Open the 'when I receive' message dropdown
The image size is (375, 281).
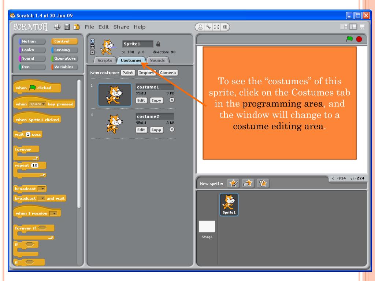53,213
